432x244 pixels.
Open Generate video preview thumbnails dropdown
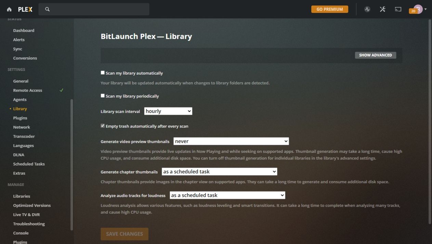[x=231, y=141]
